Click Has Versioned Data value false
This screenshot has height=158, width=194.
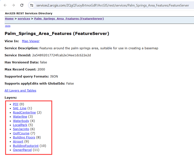pos(43,62)
